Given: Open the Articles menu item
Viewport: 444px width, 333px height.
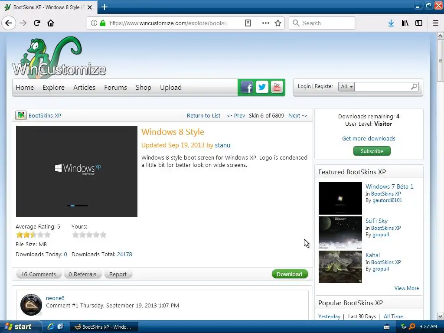Looking at the screenshot, I should tap(84, 88).
